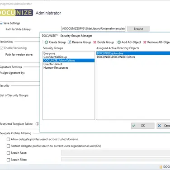Image resolution: width=170 pixels, height=170 pixels.
Task: Select the DOCUNIZE\john.doe AD object
Action: [133, 53]
